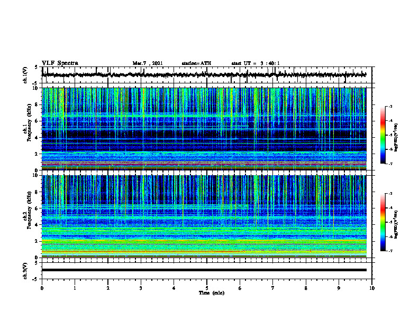Click tick label "4" on the time axis
The width and height of the screenshot is (419, 323).
tap(174, 288)
